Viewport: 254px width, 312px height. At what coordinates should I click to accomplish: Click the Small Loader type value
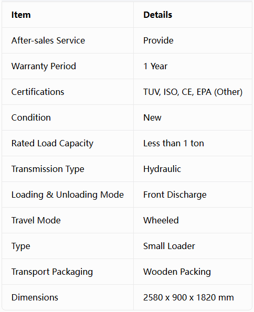169,246
